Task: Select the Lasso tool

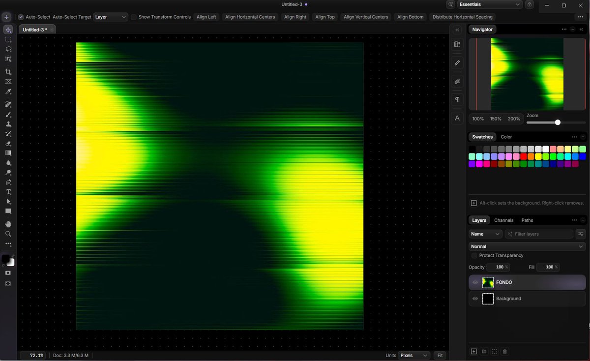Action: pyautogui.click(x=8, y=49)
